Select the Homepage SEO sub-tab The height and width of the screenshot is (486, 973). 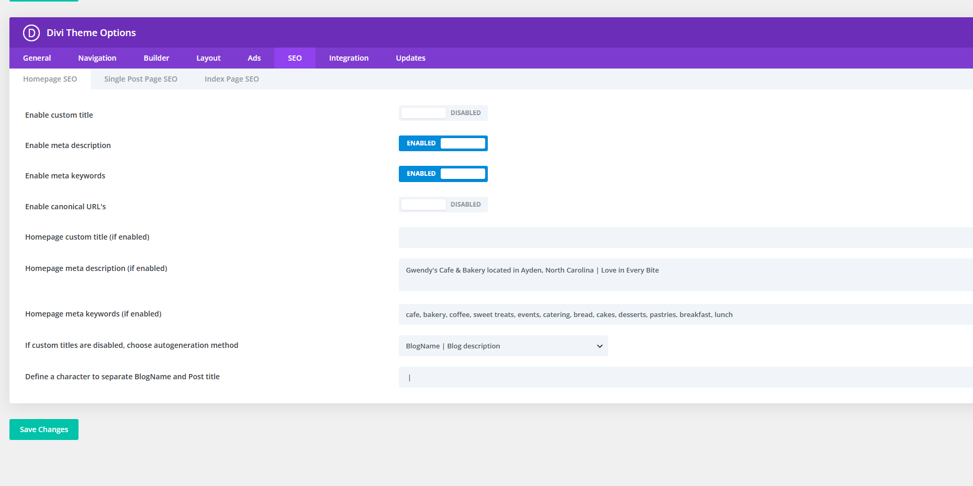tap(50, 79)
